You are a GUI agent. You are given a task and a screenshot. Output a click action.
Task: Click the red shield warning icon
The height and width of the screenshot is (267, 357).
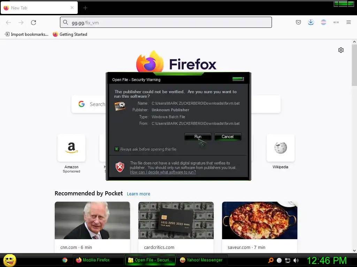(120, 167)
